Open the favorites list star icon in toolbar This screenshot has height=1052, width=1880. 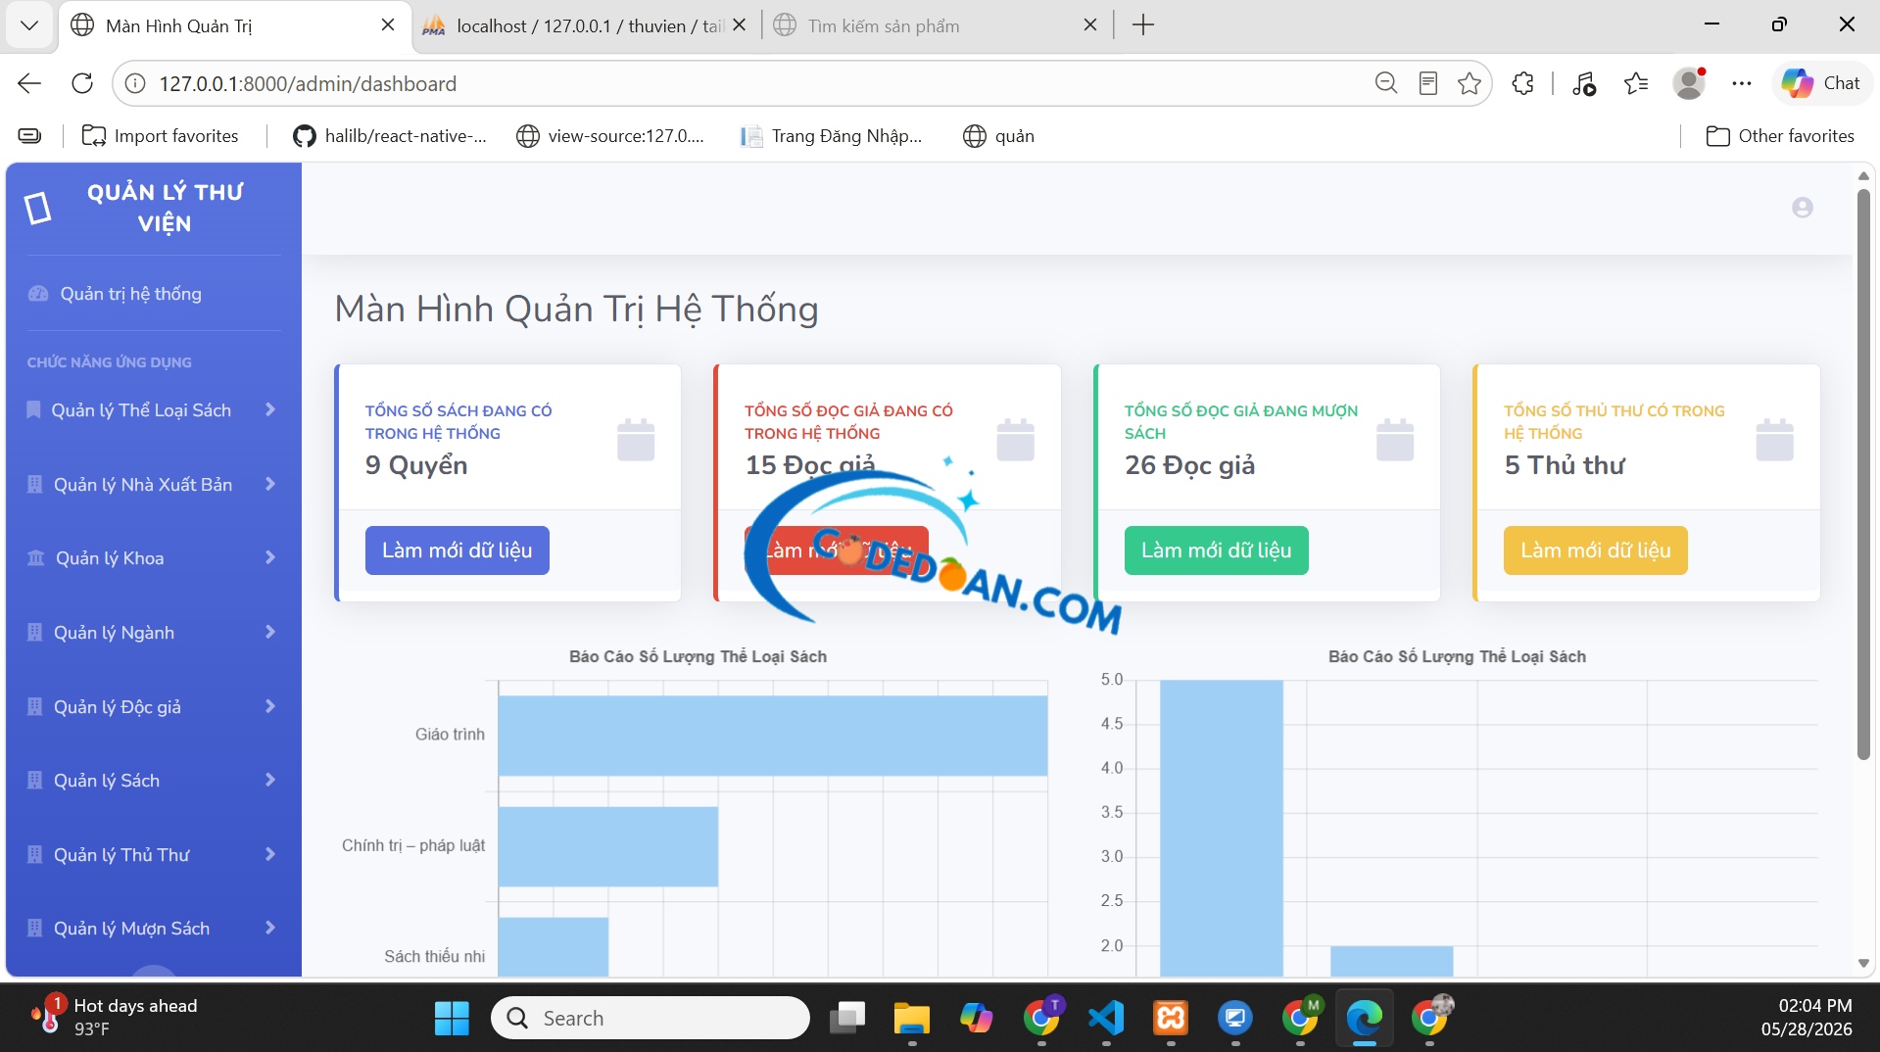[x=1636, y=83]
